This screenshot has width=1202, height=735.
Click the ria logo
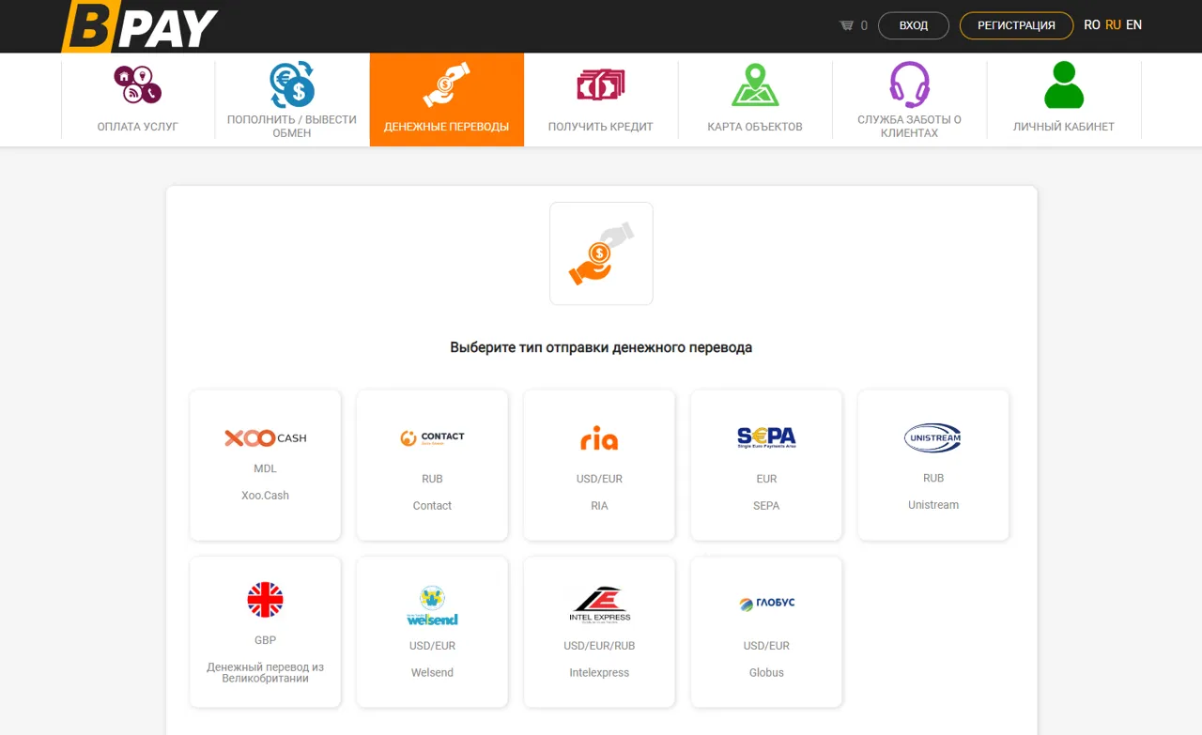pyautogui.click(x=599, y=438)
